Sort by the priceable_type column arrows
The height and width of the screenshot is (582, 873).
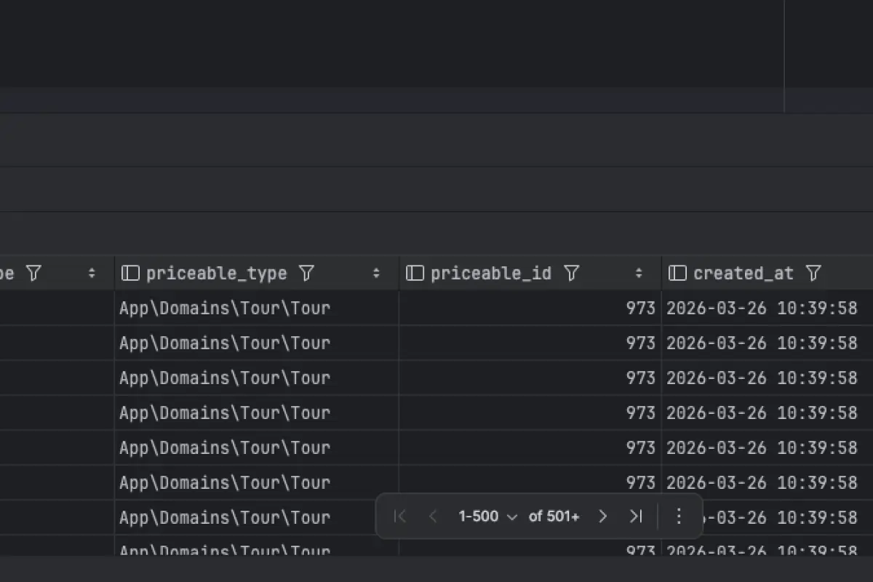(376, 273)
